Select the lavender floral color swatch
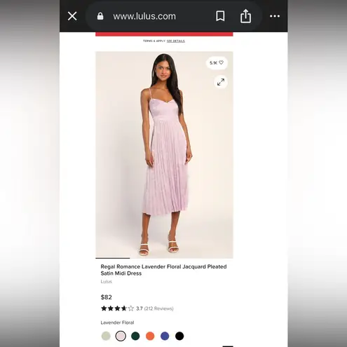The width and height of the screenshot is (347, 347). 121,336
